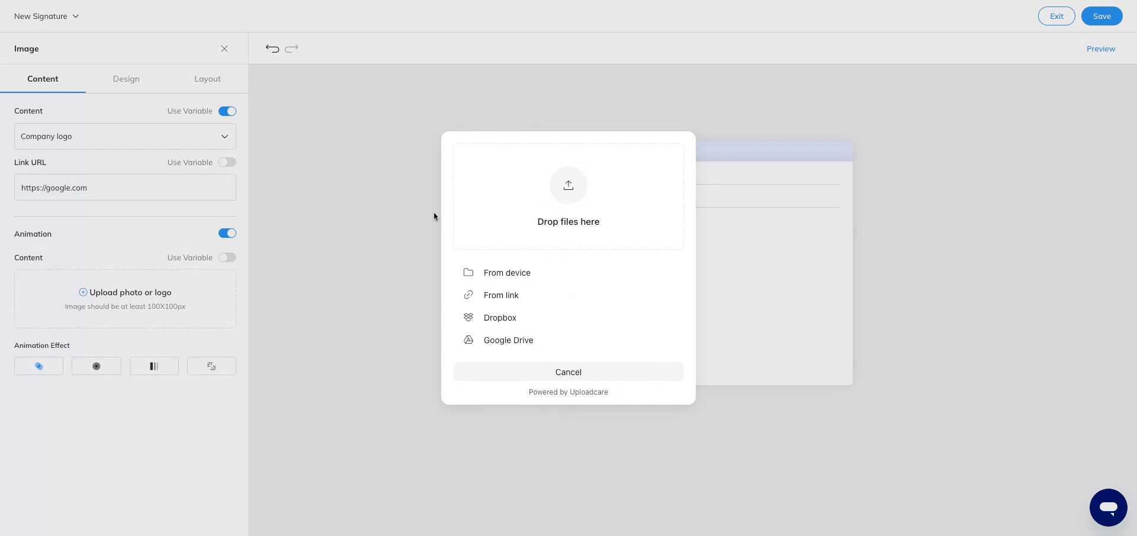This screenshot has width=1137, height=536.
Task: Click the Undo icon above the canvas
Action: pyautogui.click(x=272, y=49)
